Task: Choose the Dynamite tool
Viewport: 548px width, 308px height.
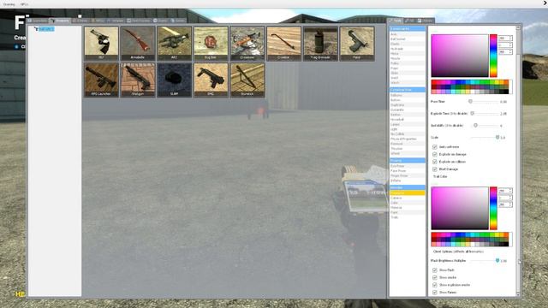Action: pyautogui.click(x=408, y=110)
